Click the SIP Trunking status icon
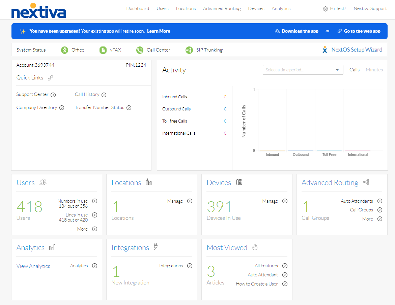The width and height of the screenshot is (395, 305). (x=189, y=50)
